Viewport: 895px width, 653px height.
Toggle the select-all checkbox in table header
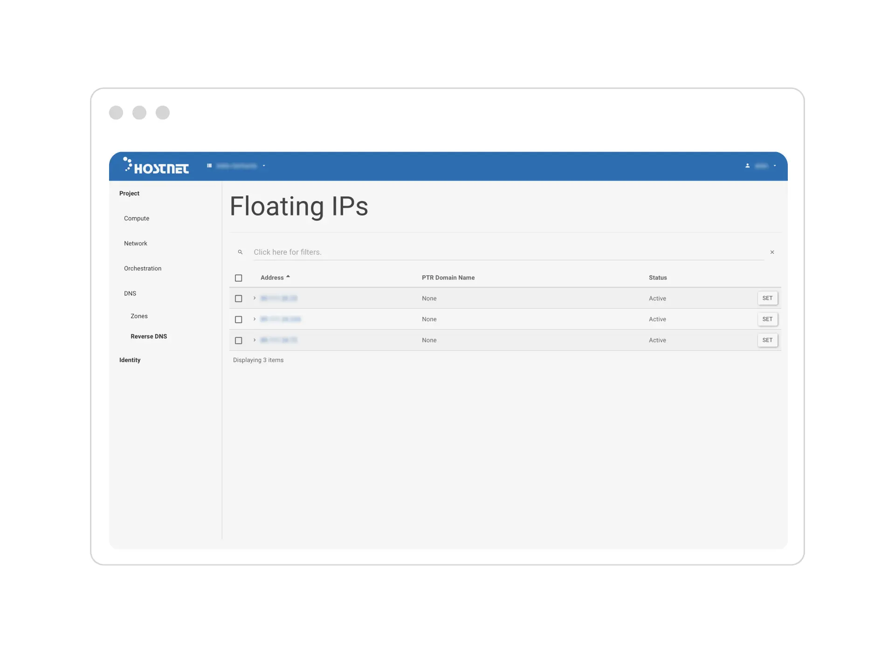click(238, 278)
